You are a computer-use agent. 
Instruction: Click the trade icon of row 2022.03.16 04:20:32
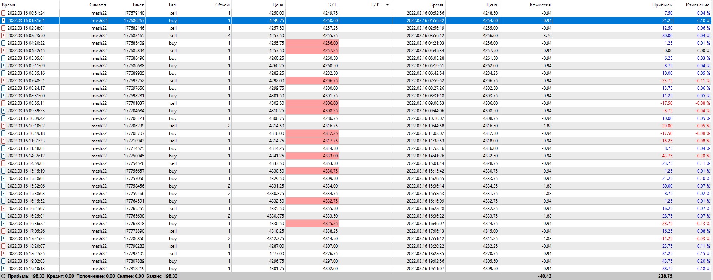(3, 43)
